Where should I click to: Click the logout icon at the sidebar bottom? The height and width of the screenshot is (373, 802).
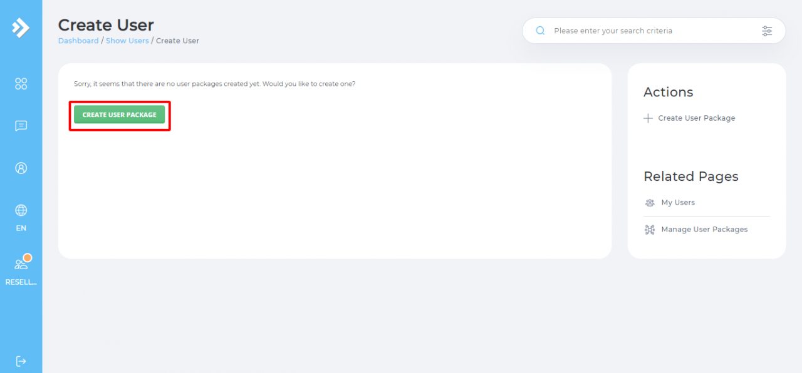coord(21,361)
